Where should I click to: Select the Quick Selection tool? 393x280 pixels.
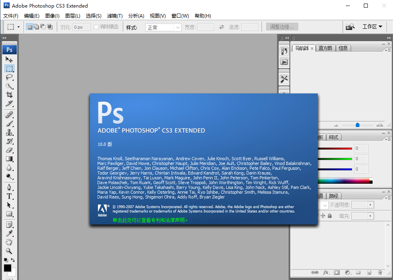coord(9,86)
